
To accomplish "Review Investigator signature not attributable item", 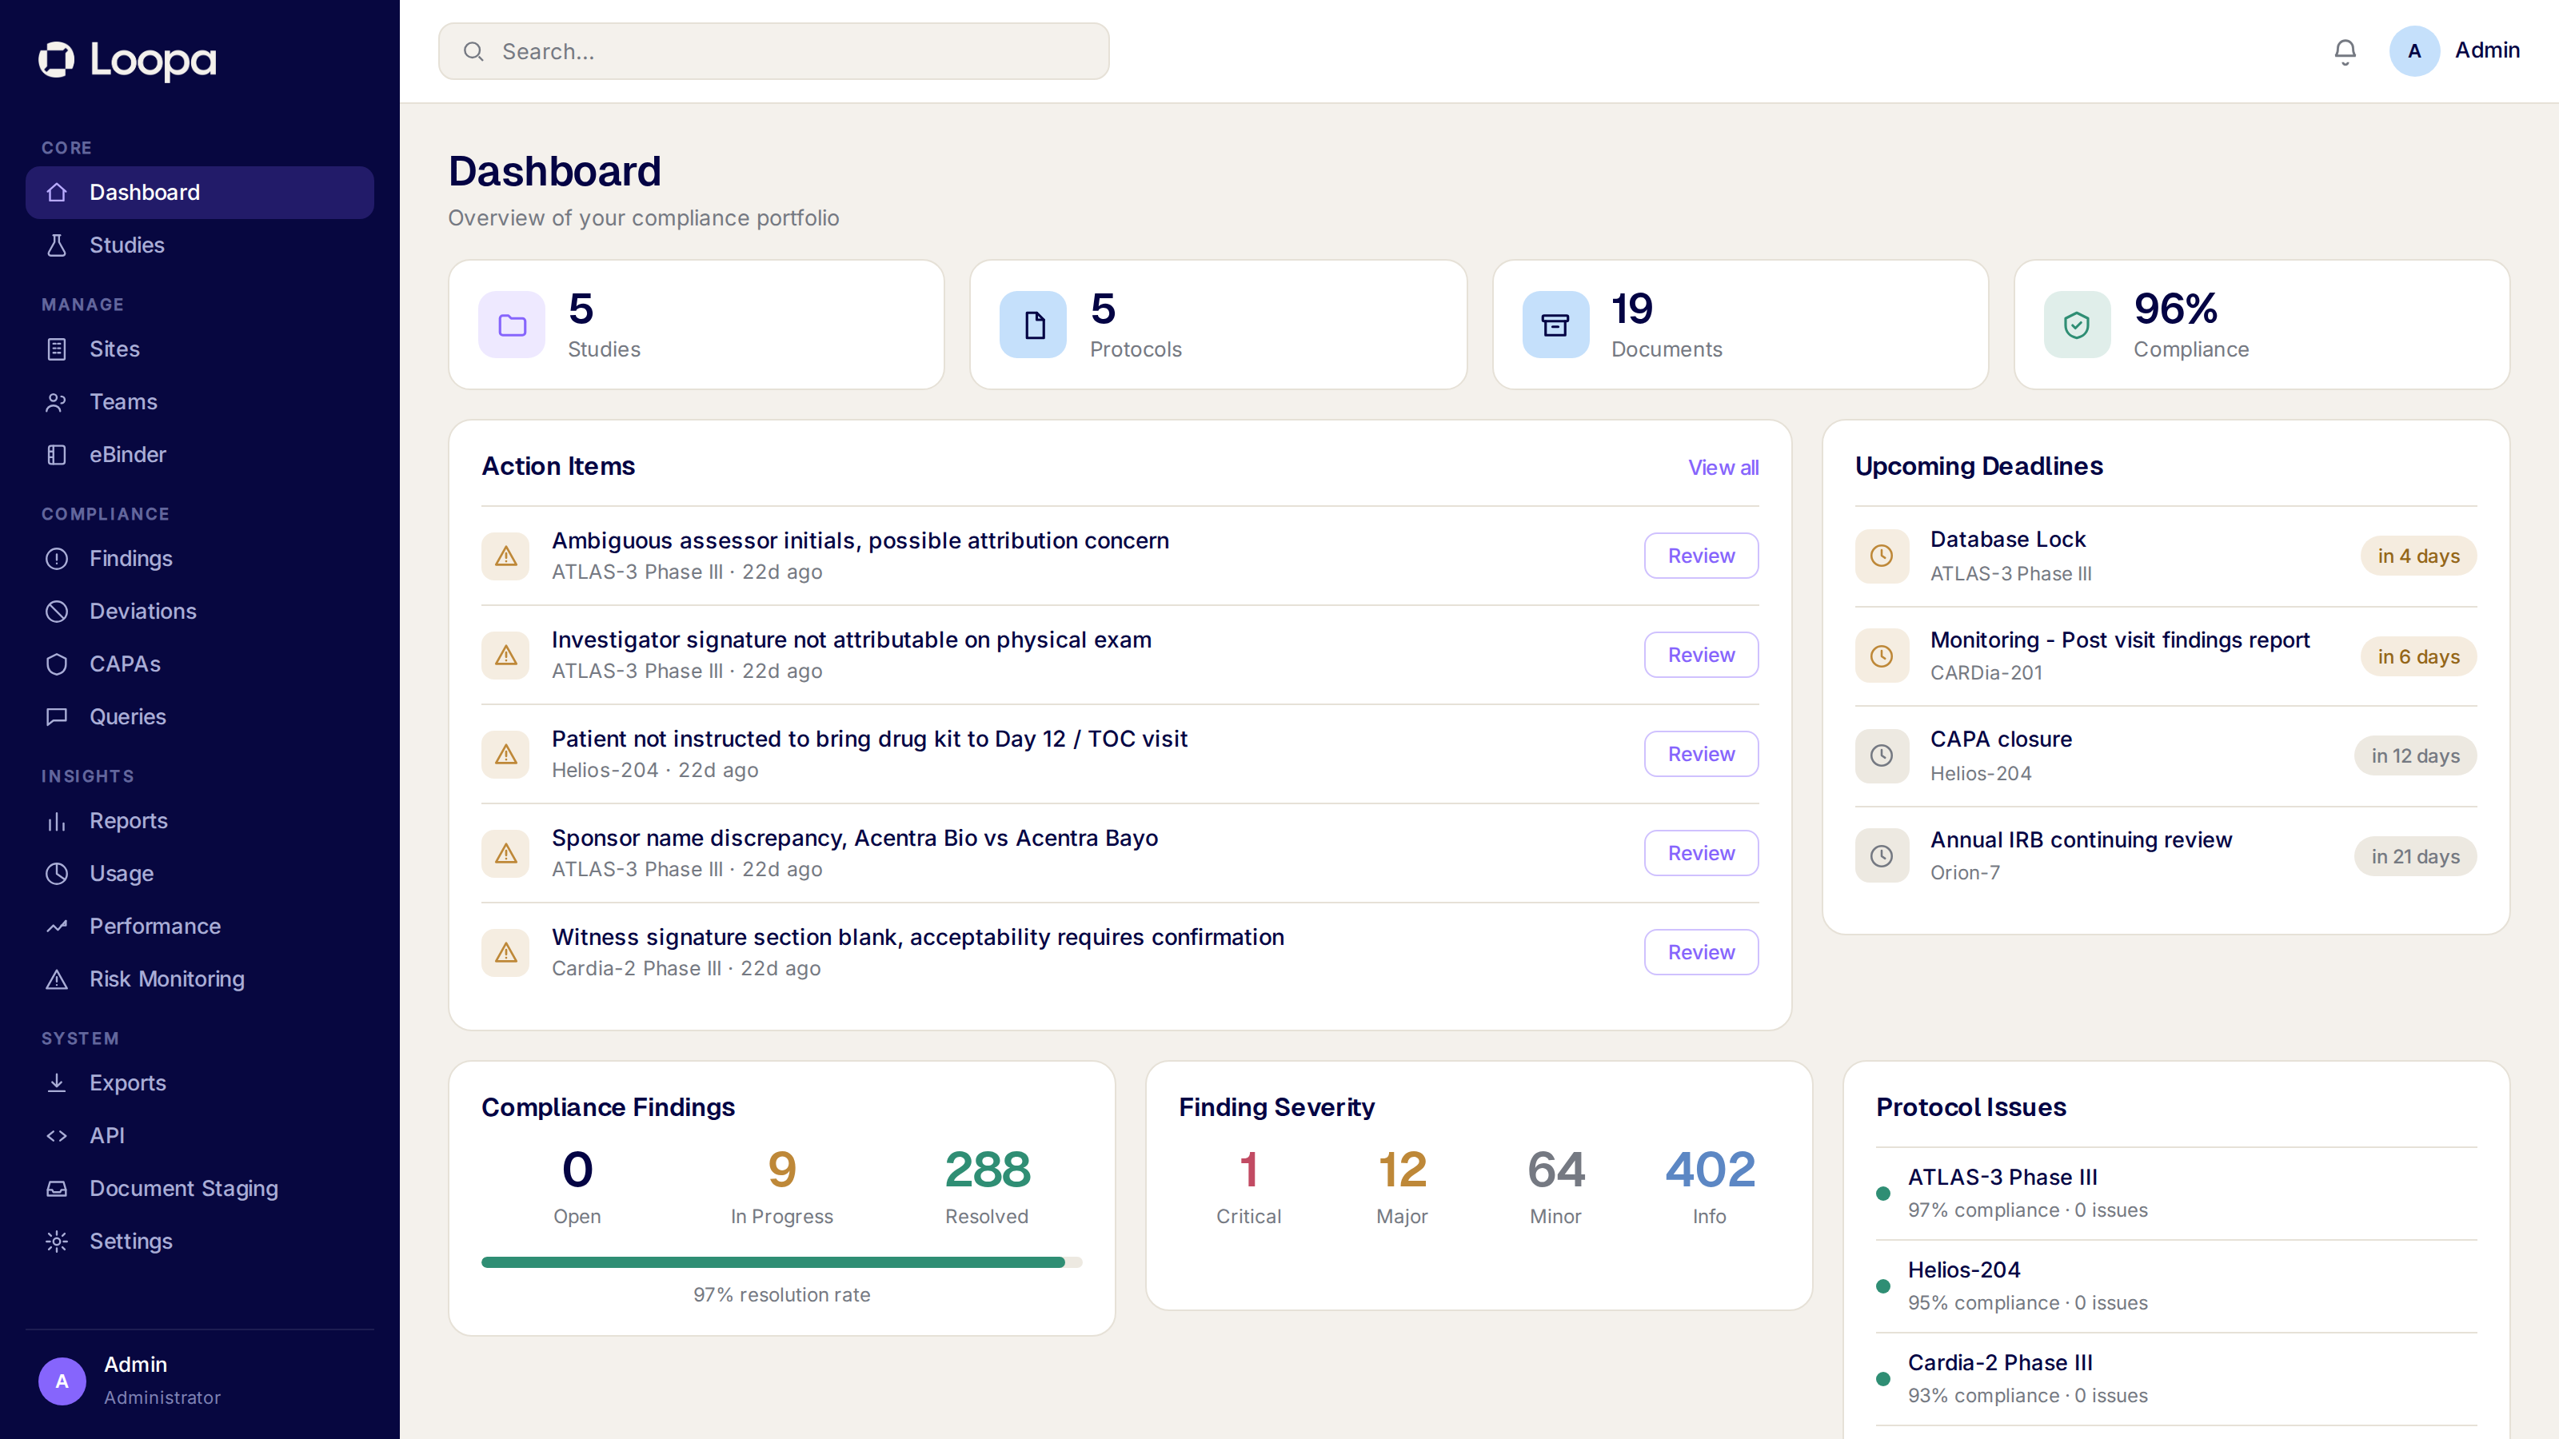I will pyautogui.click(x=1702, y=656).
